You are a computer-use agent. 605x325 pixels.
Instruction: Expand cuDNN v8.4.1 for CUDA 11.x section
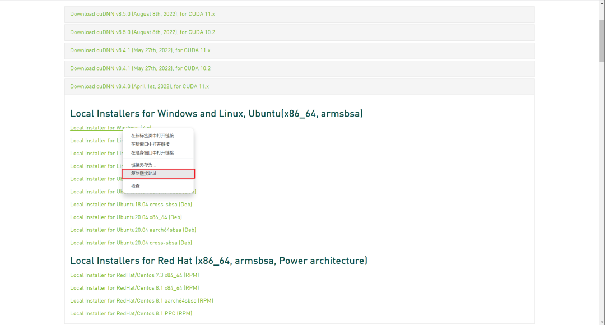[299, 50]
